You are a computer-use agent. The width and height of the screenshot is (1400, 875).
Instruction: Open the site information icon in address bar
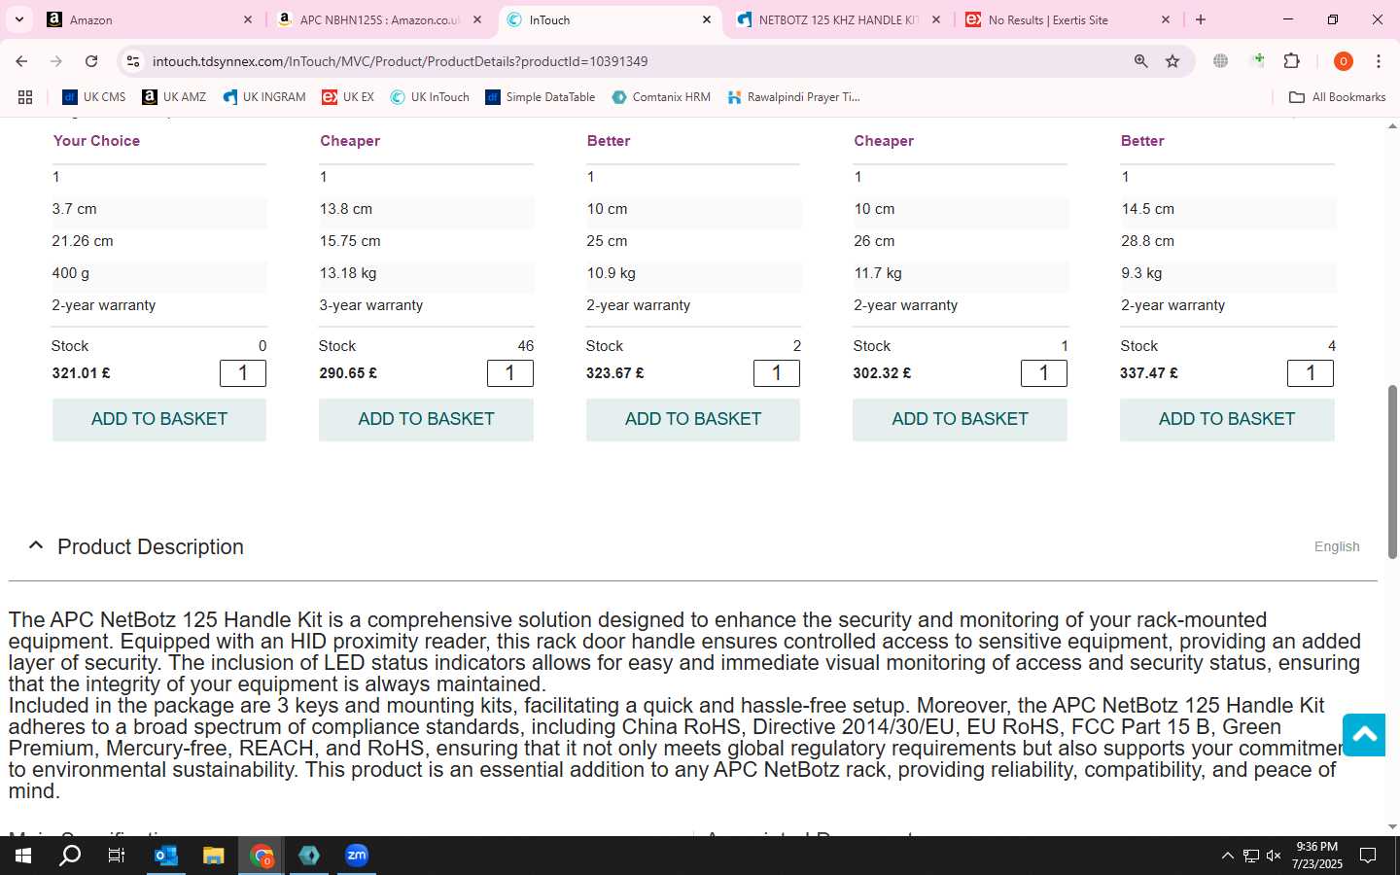133,61
